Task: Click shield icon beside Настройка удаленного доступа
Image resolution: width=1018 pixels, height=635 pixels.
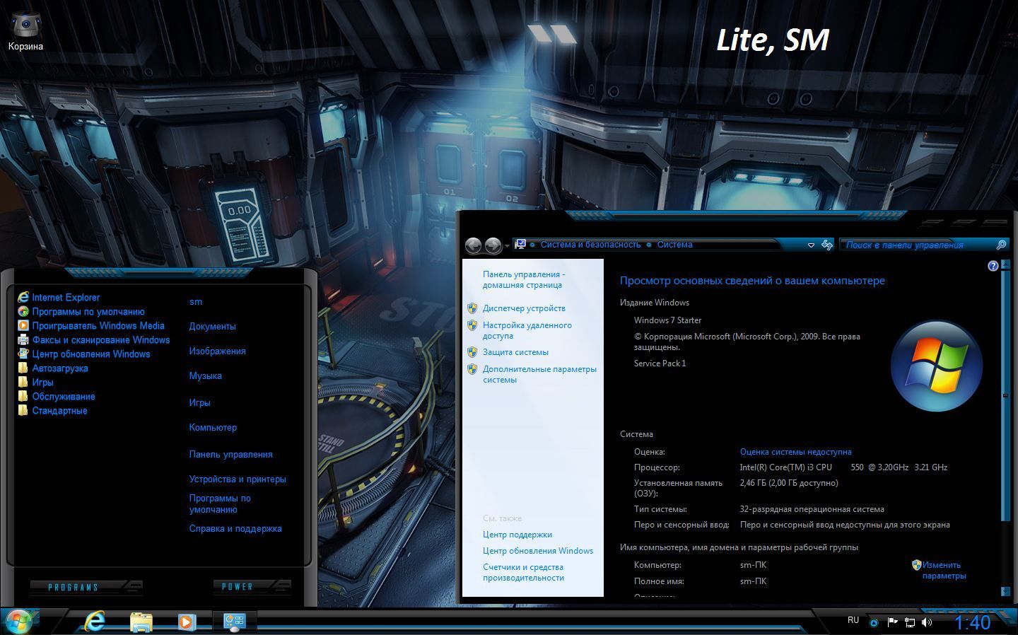Action: point(472,325)
